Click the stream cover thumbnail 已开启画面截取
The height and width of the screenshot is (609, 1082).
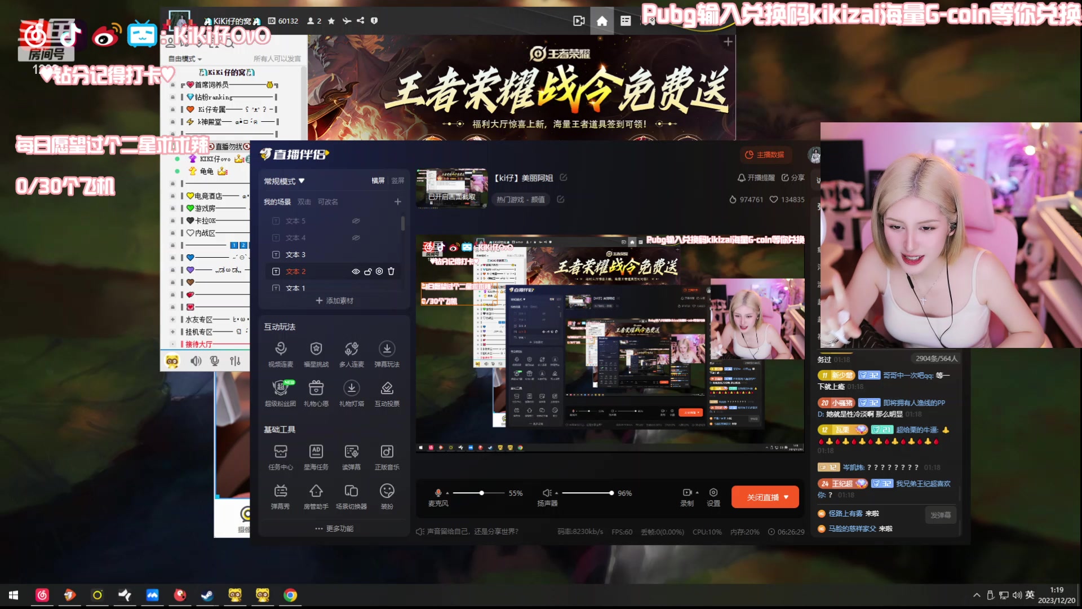[x=452, y=188]
